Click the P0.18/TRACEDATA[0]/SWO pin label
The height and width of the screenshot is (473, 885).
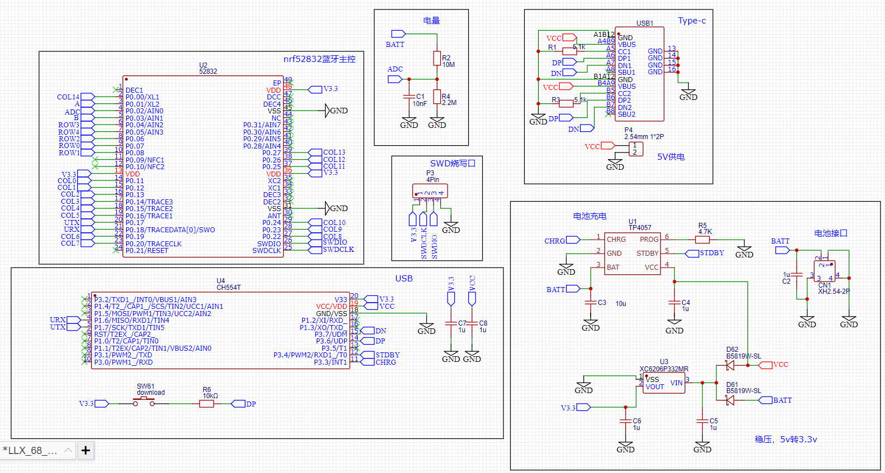170,230
